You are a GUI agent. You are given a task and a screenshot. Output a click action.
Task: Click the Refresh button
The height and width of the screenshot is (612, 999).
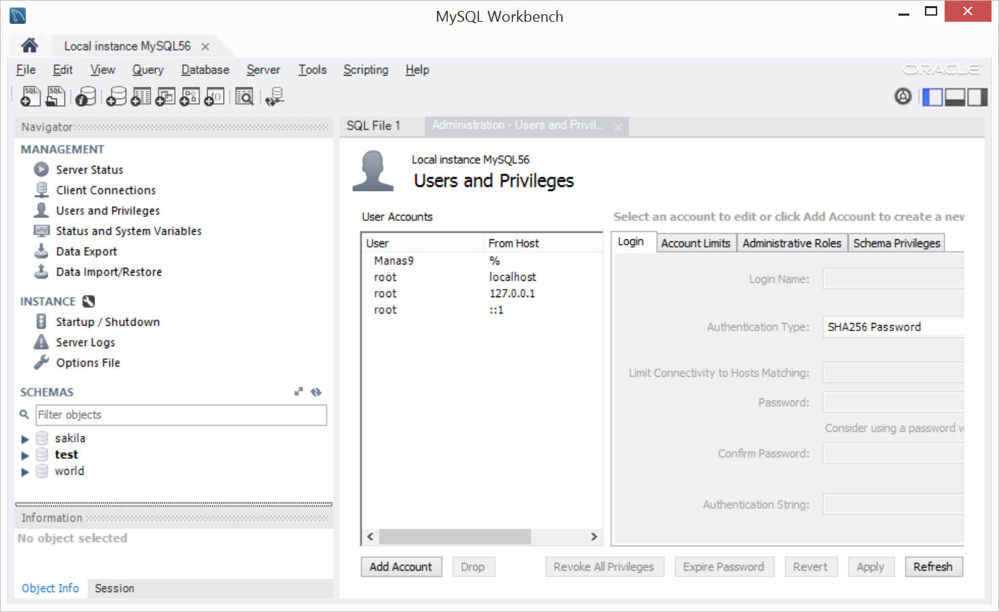point(933,567)
